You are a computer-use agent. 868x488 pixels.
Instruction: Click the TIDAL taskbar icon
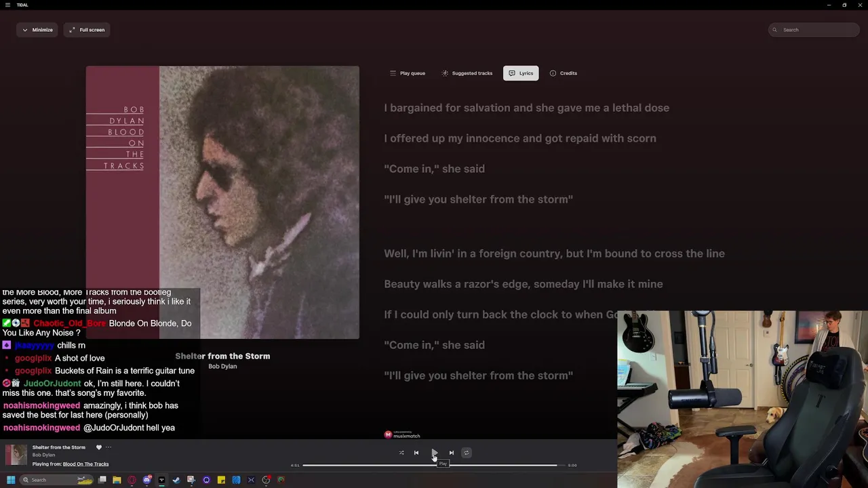(161, 480)
